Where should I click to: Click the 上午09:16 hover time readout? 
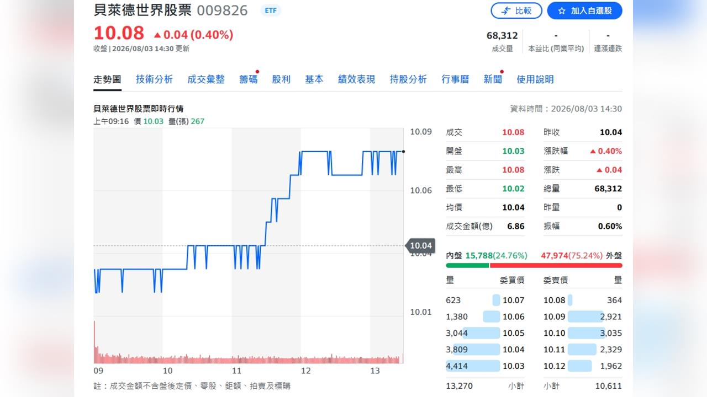click(111, 121)
